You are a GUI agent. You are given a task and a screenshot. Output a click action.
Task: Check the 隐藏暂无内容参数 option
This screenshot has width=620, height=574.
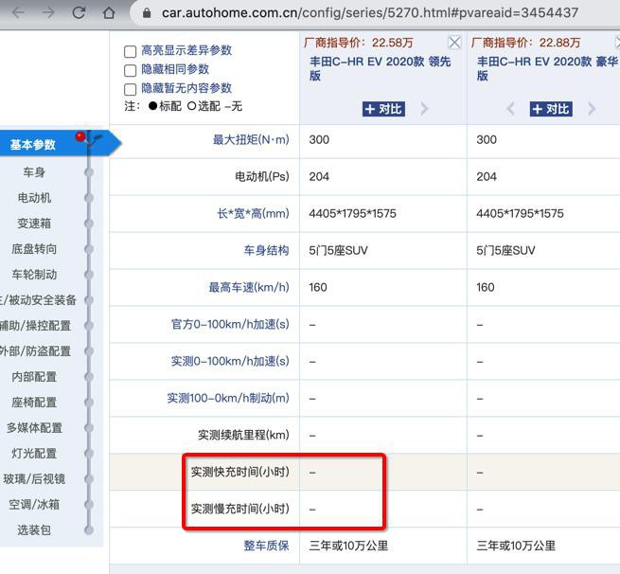coord(130,89)
